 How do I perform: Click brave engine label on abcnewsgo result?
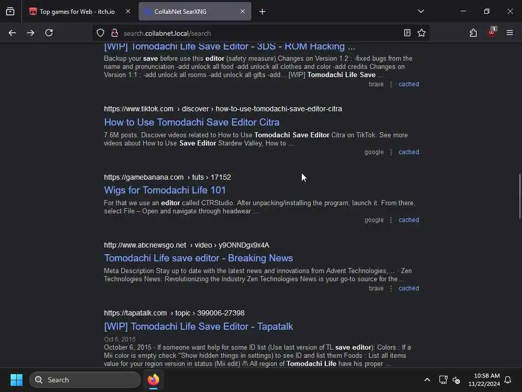click(x=376, y=288)
